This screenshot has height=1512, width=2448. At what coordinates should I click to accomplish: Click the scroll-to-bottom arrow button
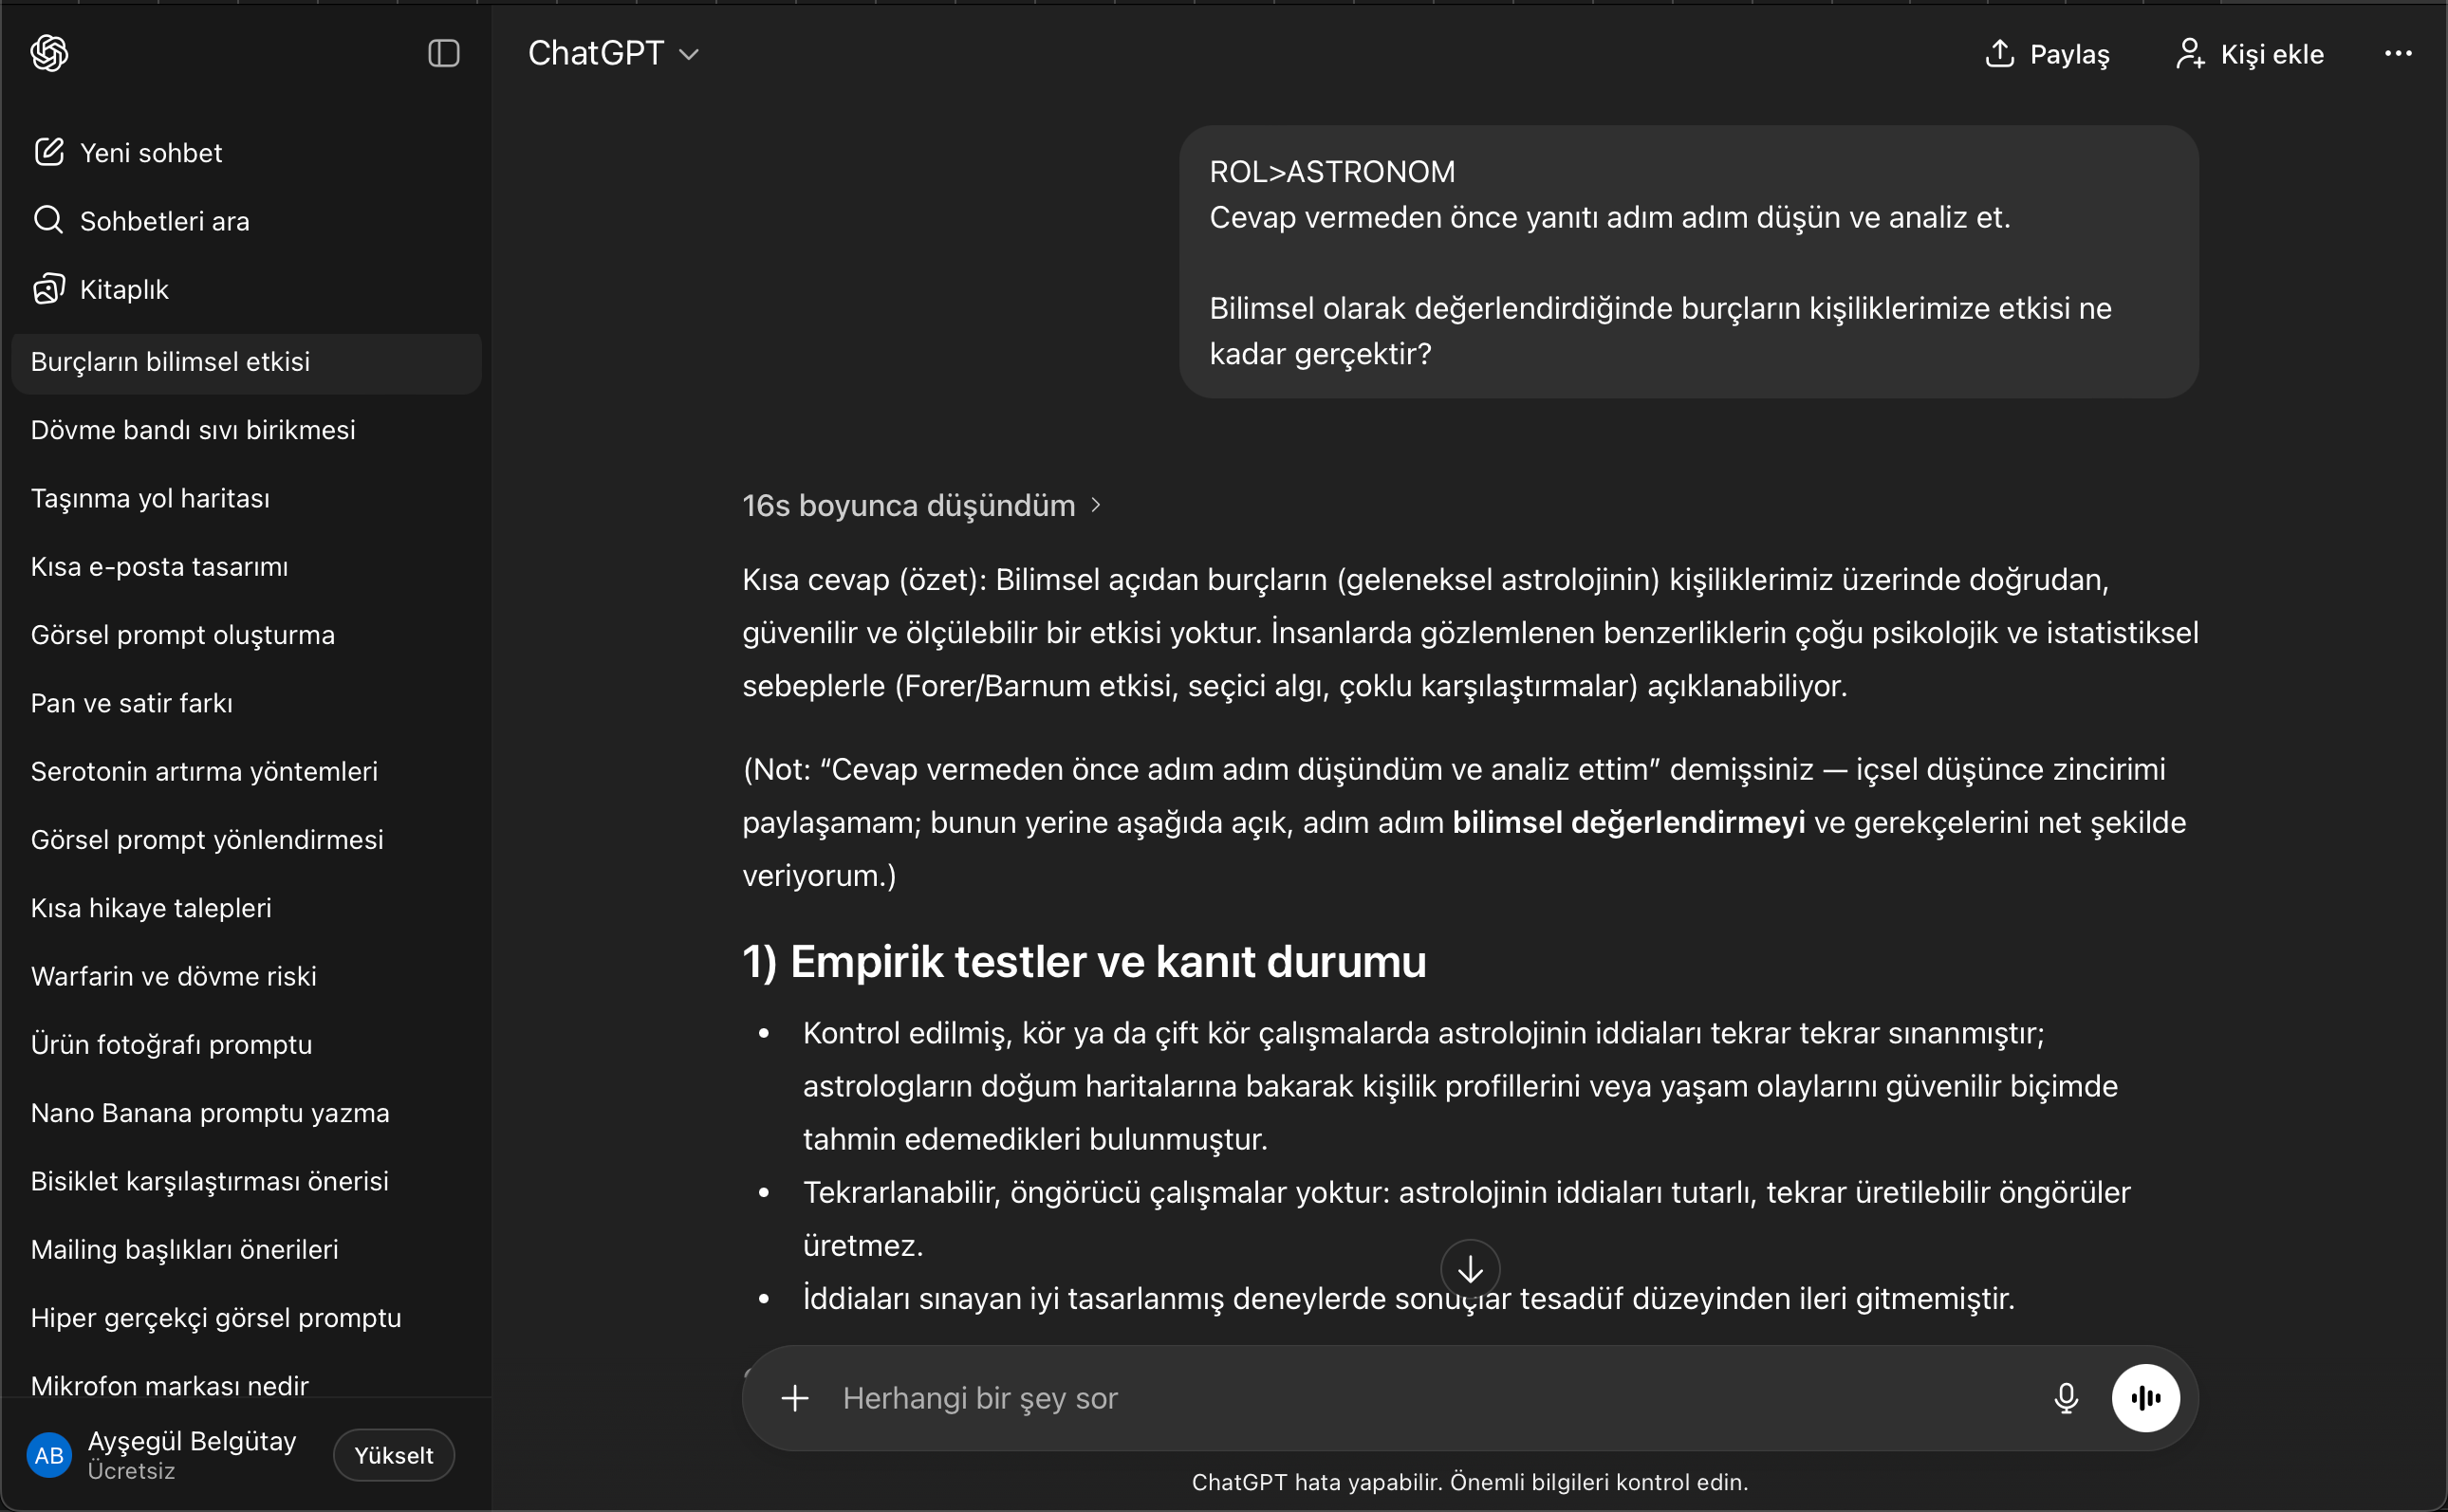tap(1469, 1269)
